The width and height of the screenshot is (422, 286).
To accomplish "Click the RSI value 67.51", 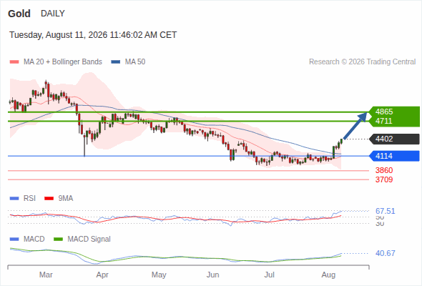I will click(x=386, y=211).
